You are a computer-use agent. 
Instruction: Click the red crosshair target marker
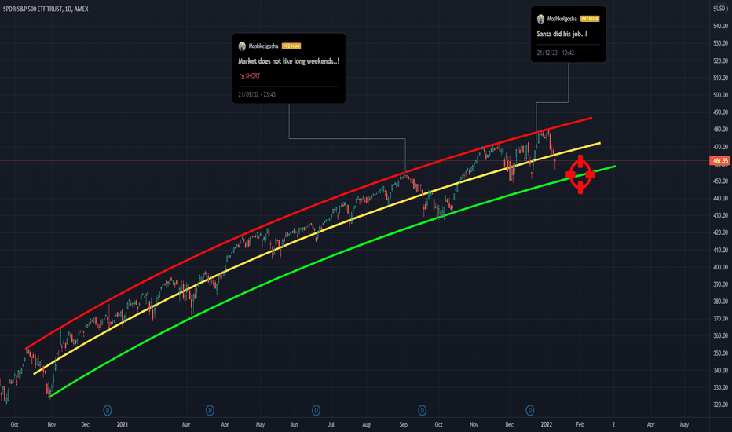pyautogui.click(x=580, y=174)
